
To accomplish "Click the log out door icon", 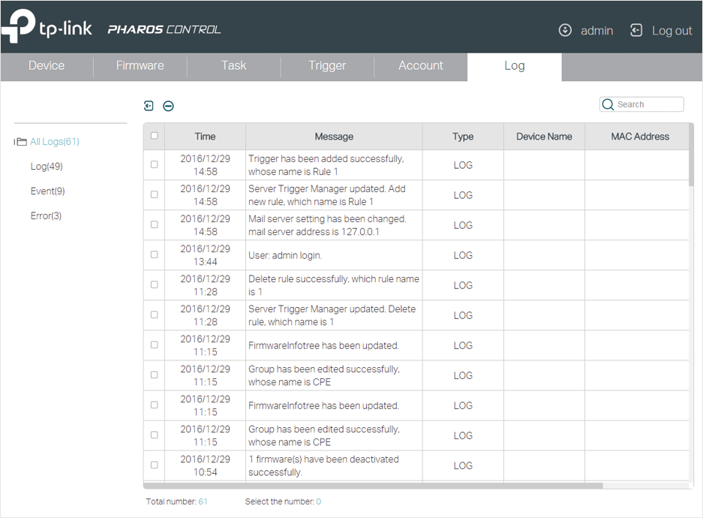I will tap(635, 30).
